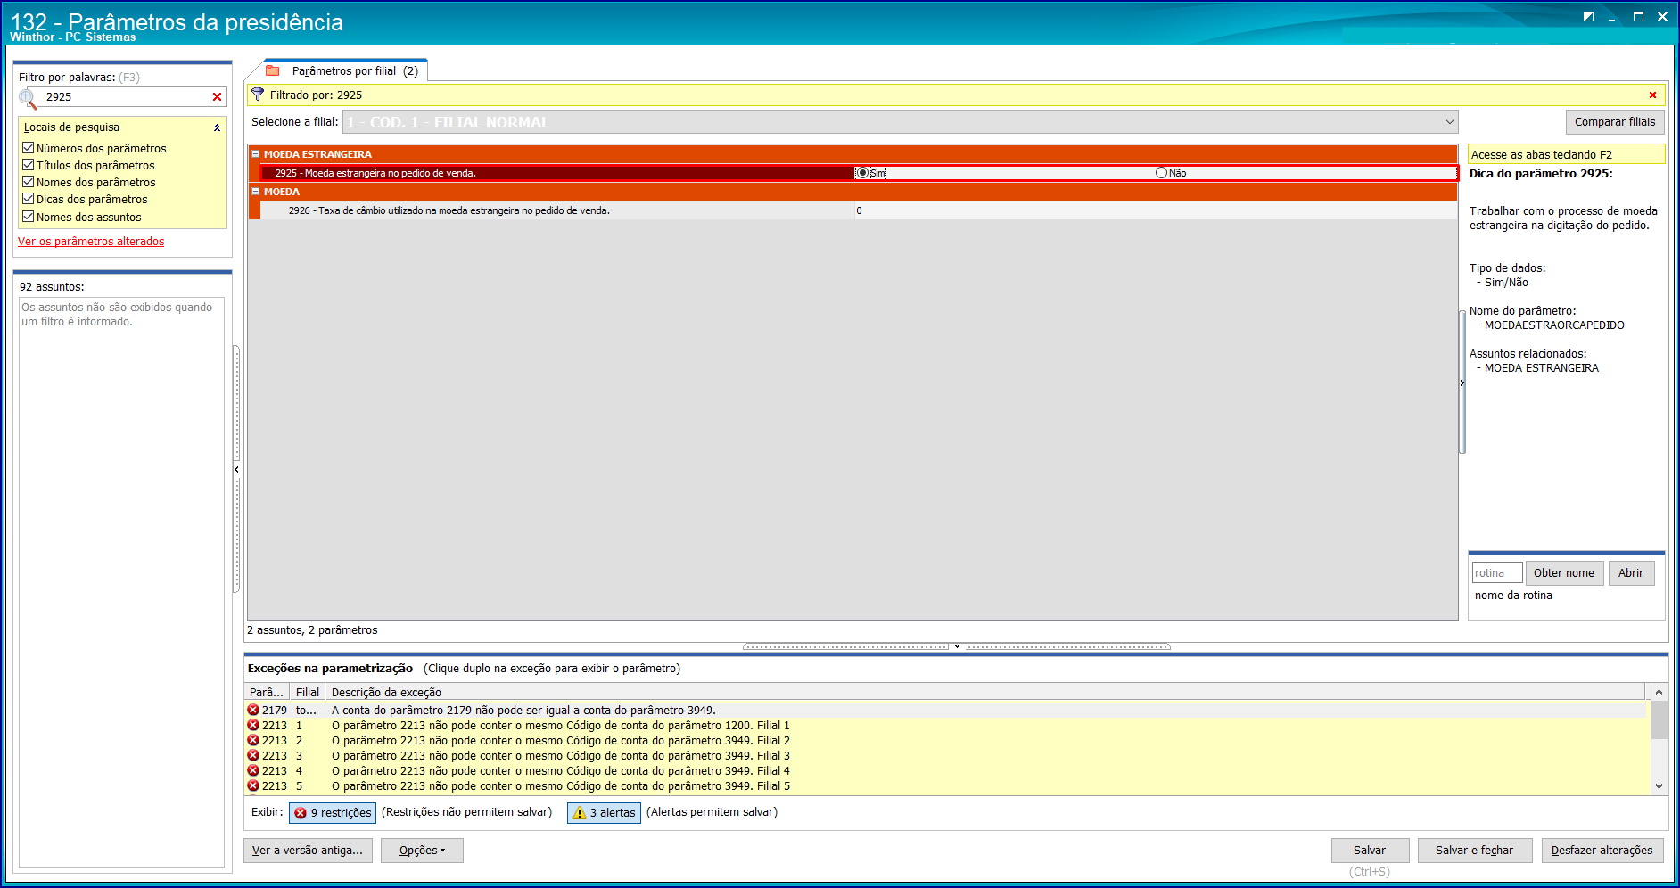Toggle the '3 alertas' filter button
The height and width of the screenshot is (888, 1680).
[604, 813]
